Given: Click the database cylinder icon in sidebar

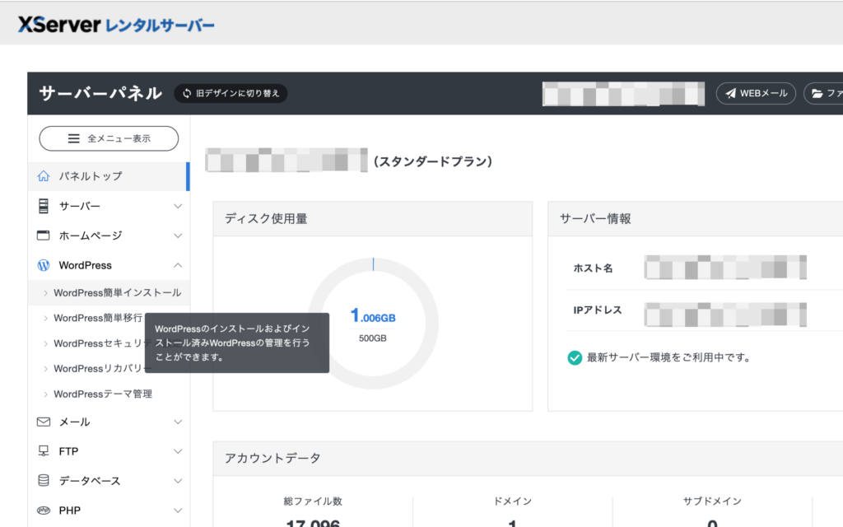Looking at the screenshot, I should tap(44, 480).
